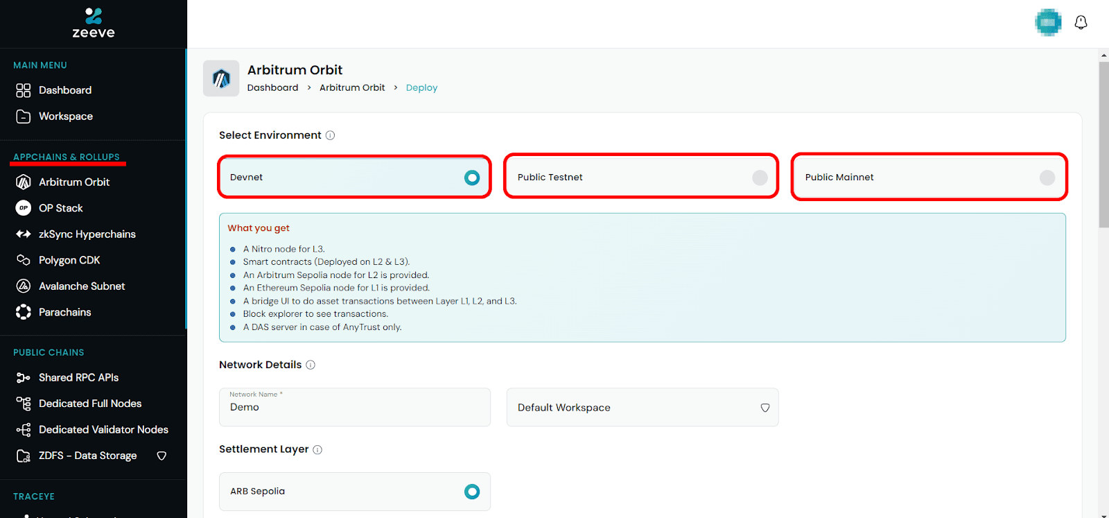The width and height of the screenshot is (1109, 518).
Task: Click the Shared RPC APIs icon
Action: click(x=24, y=378)
